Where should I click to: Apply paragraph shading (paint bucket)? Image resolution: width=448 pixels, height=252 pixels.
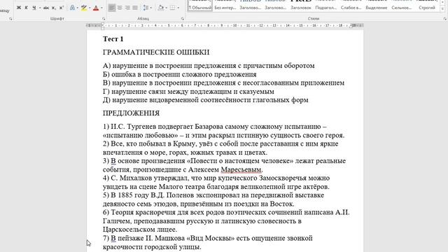point(160,8)
